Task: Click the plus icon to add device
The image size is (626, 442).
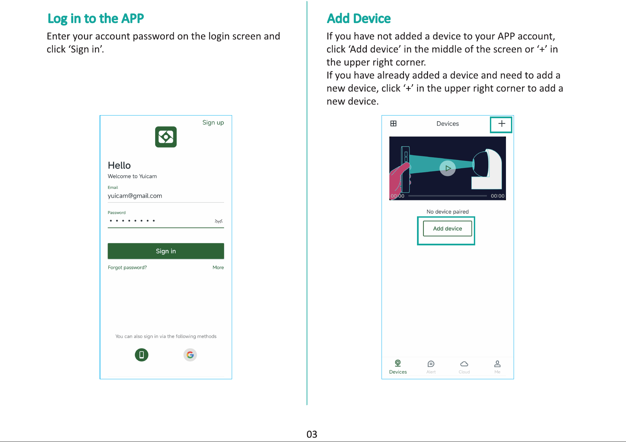Action: tap(502, 124)
